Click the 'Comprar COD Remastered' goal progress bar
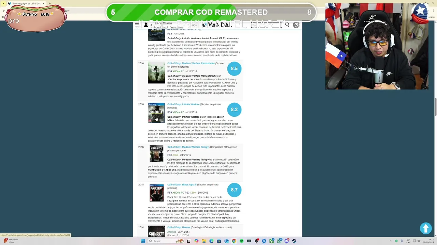The image size is (437, 245). point(211,12)
